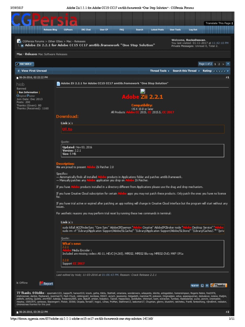Open CGPeers nav item

pos(68,30)
